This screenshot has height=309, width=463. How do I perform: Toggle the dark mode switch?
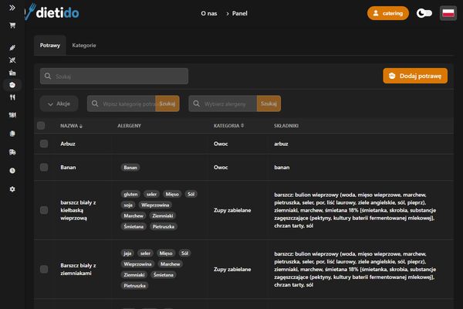tap(424, 13)
